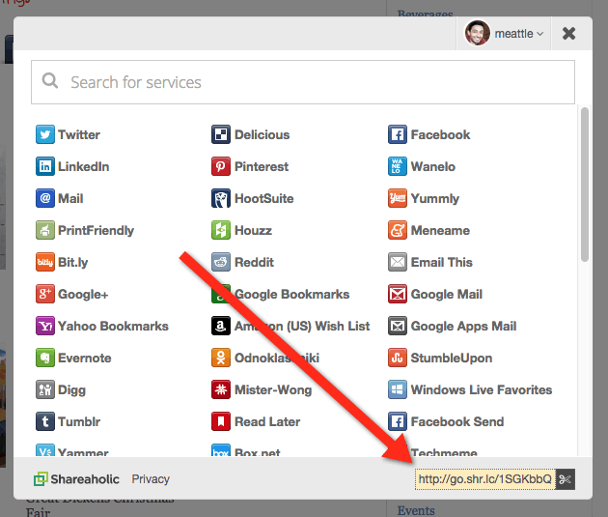Viewport: 608px width, 517px height.
Task: Open the Privacy link
Action: click(151, 479)
